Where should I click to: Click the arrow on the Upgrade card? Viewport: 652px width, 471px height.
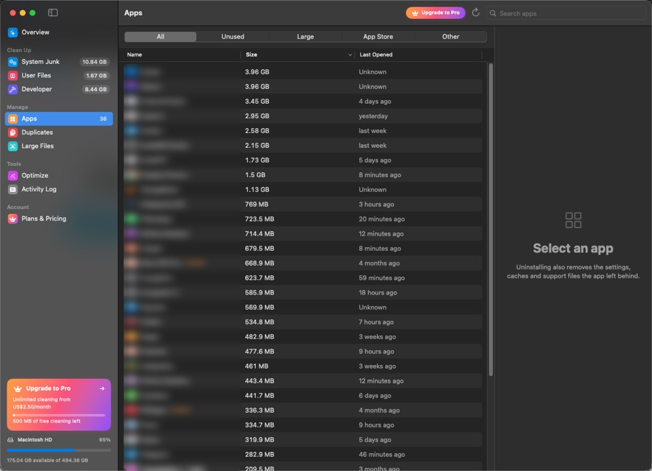tap(102, 389)
